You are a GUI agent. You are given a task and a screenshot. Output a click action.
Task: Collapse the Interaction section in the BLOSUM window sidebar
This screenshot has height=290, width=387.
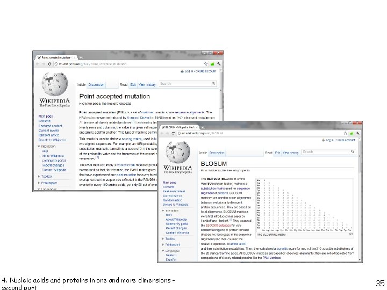tap(163, 211)
